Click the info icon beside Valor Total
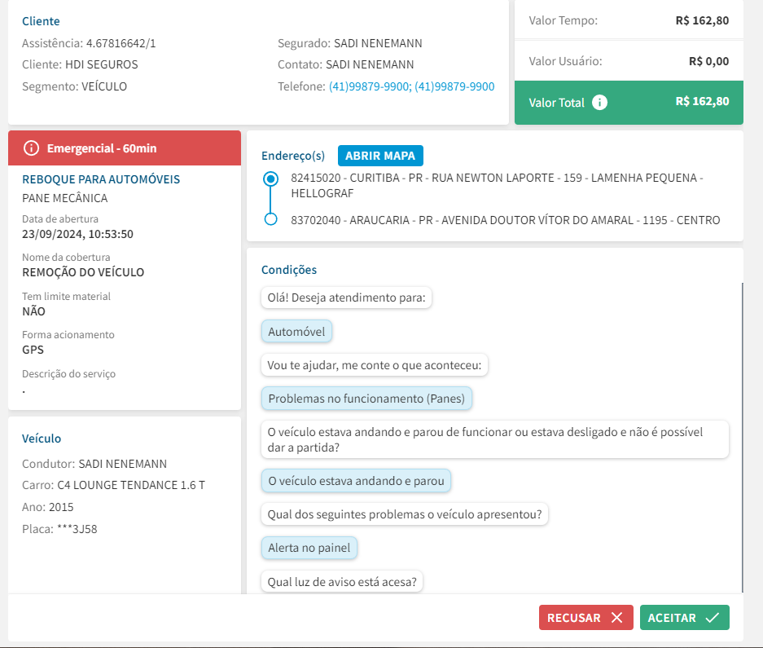 [600, 103]
